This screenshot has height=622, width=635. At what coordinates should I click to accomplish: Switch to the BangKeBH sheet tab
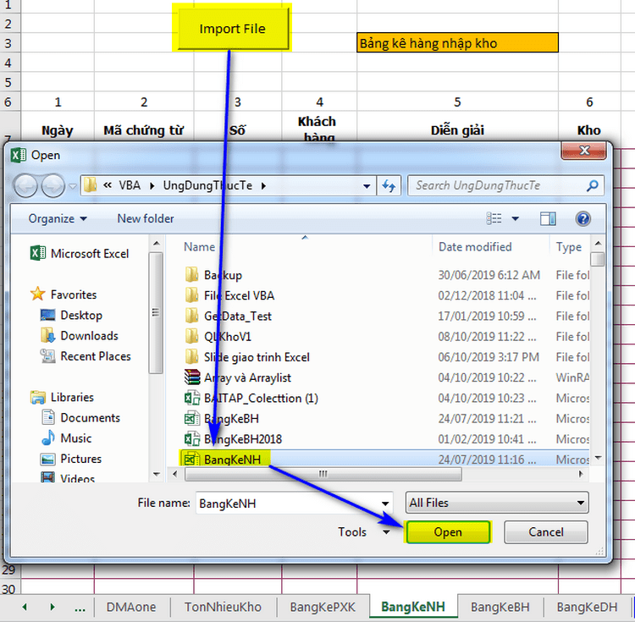pyautogui.click(x=500, y=607)
